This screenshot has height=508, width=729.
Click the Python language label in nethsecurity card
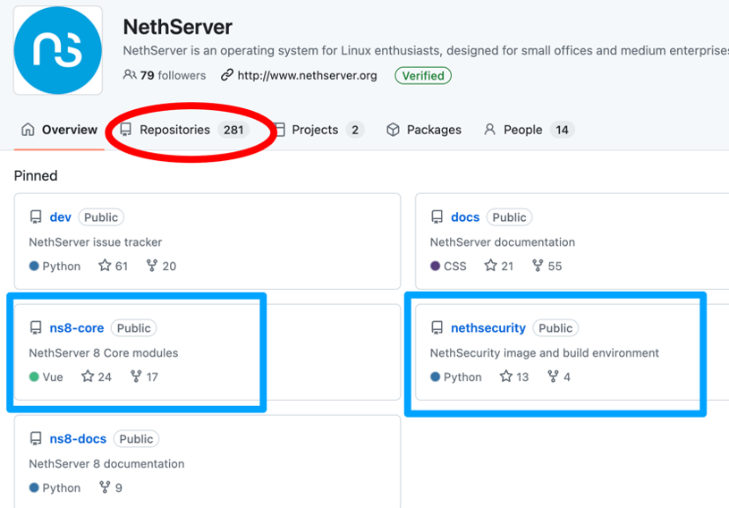point(462,377)
